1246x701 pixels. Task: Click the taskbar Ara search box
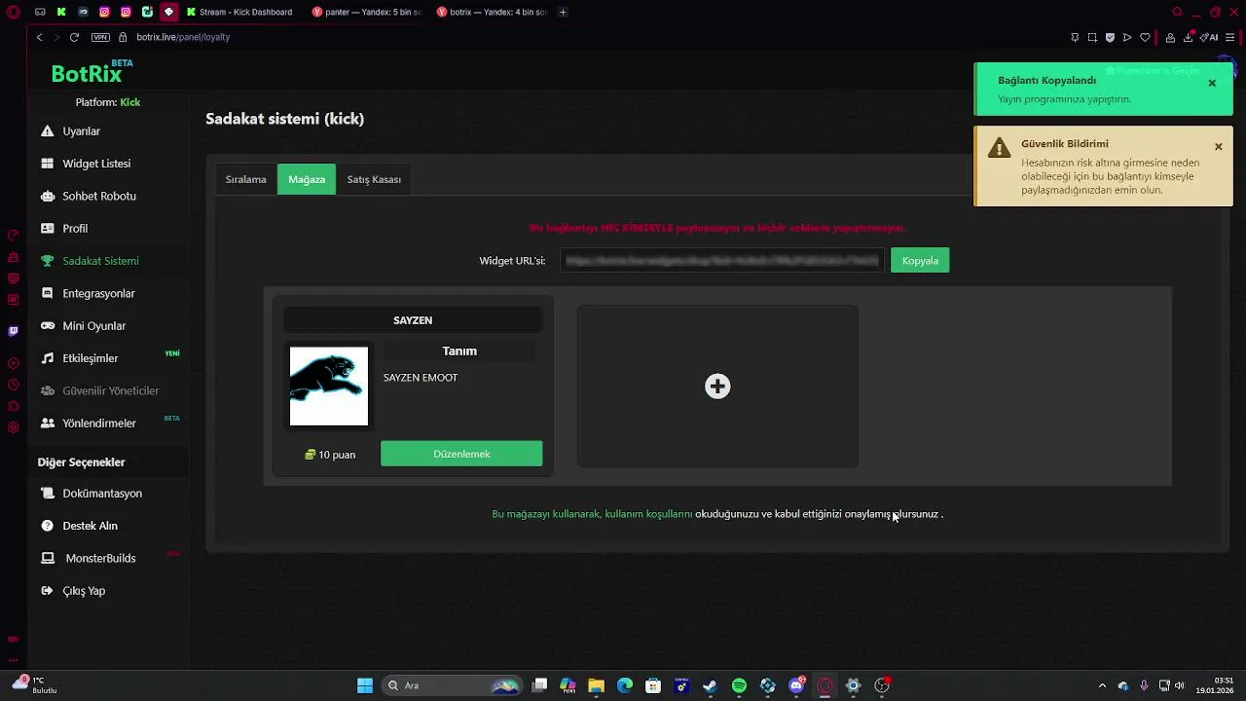pos(453,685)
